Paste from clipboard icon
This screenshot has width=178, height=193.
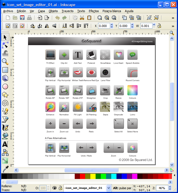coord(89,18)
